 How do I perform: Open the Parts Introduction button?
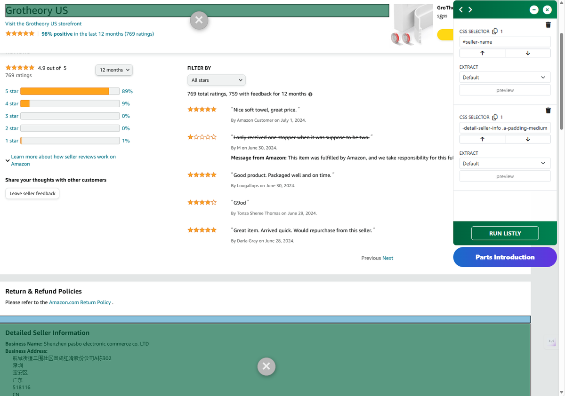(x=505, y=257)
